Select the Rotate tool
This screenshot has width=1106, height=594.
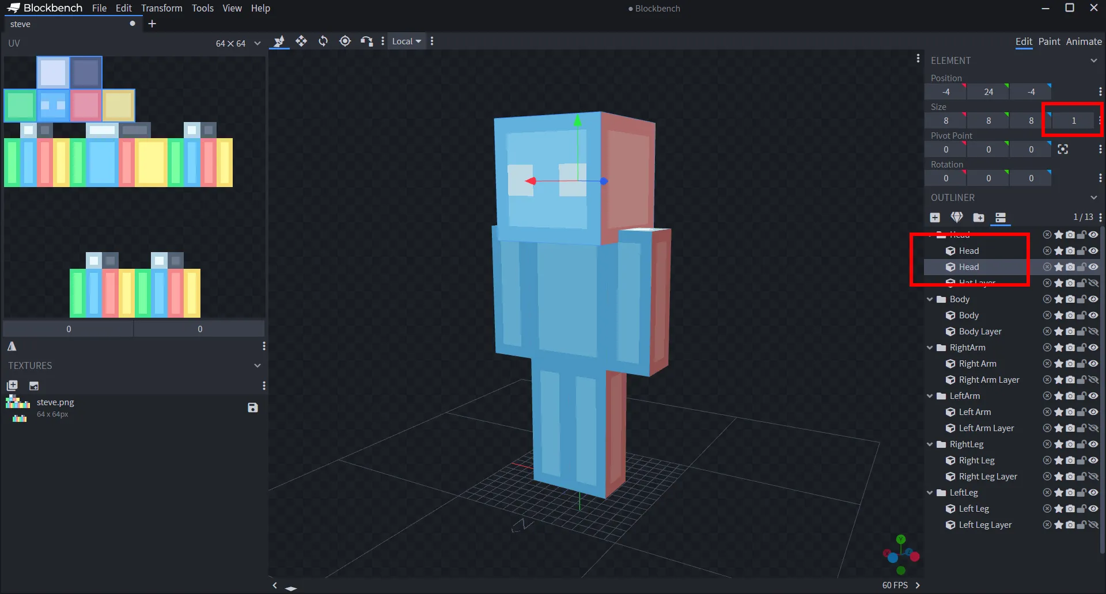click(x=324, y=41)
